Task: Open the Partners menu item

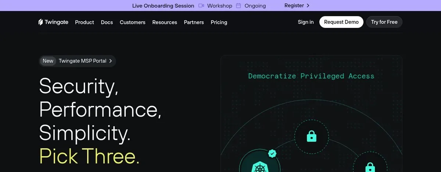Action: coord(194,22)
